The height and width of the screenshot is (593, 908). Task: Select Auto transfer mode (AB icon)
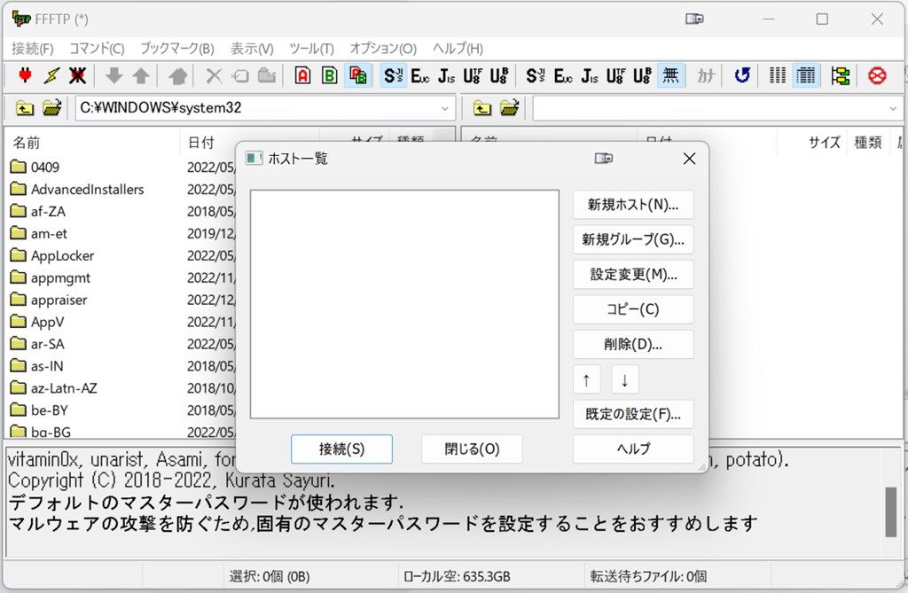(358, 76)
